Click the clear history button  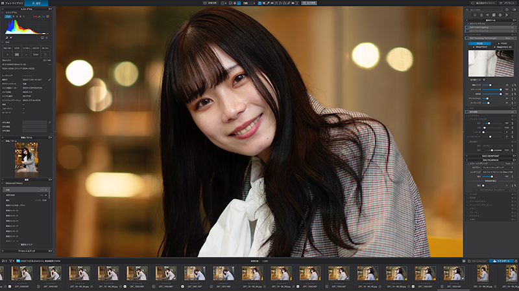point(27,245)
